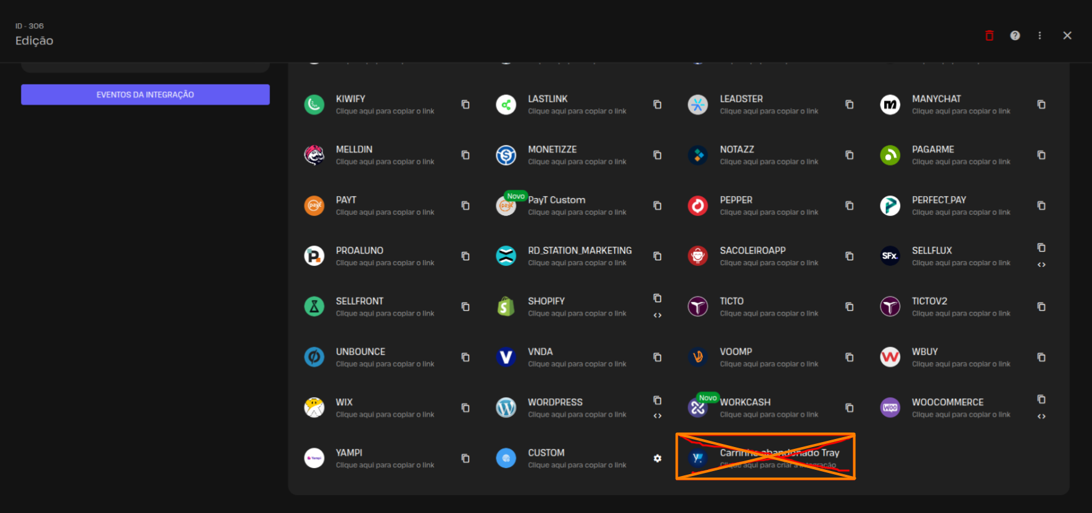Copy the WBUY link

pyautogui.click(x=1041, y=358)
